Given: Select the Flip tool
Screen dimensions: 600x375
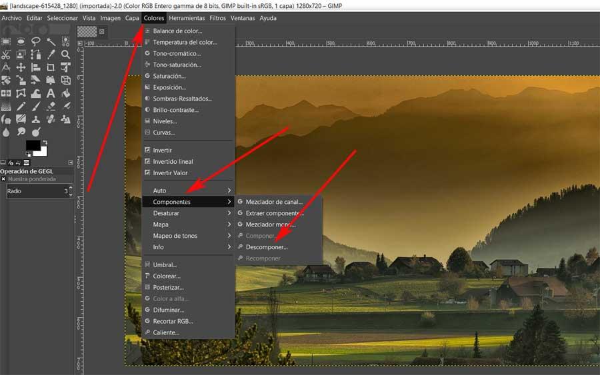Looking at the screenshot, I should pyautogui.click(x=6, y=93).
